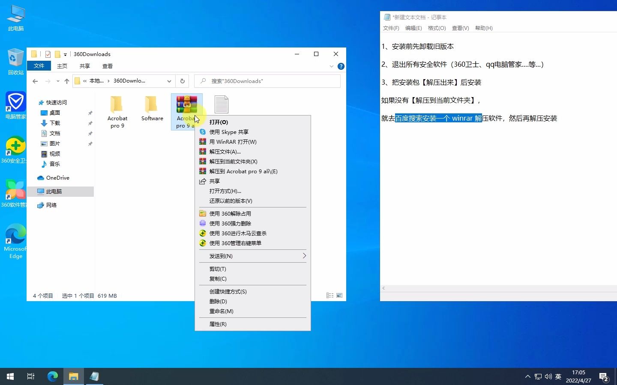The width and height of the screenshot is (617, 385).
Task: Select OneDrive in the sidebar
Action: click(x=57, y=178)
